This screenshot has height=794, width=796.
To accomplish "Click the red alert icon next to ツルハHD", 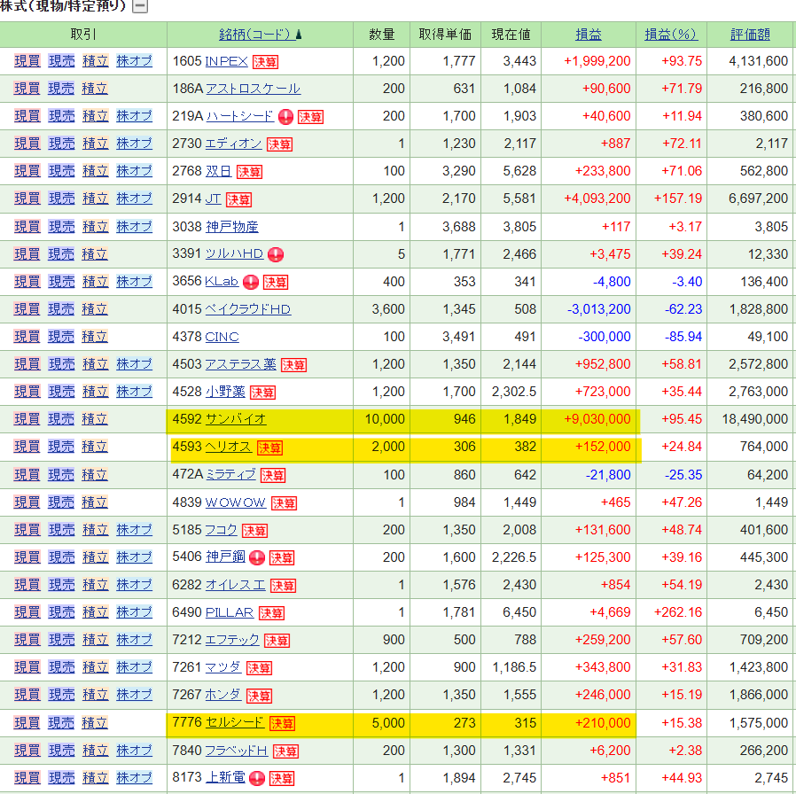I will pos(276,254).
